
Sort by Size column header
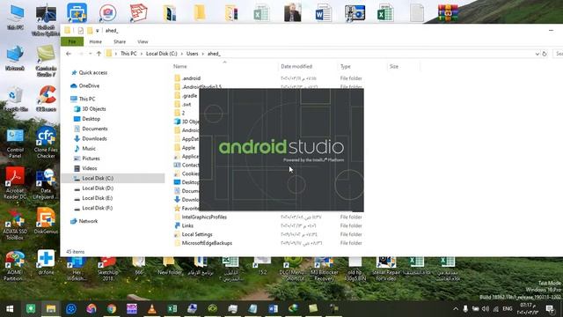(394, 67)
